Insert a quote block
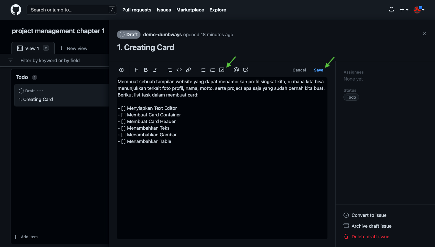Viewport: 435px width, 247px height. click(x=170, y=70)
